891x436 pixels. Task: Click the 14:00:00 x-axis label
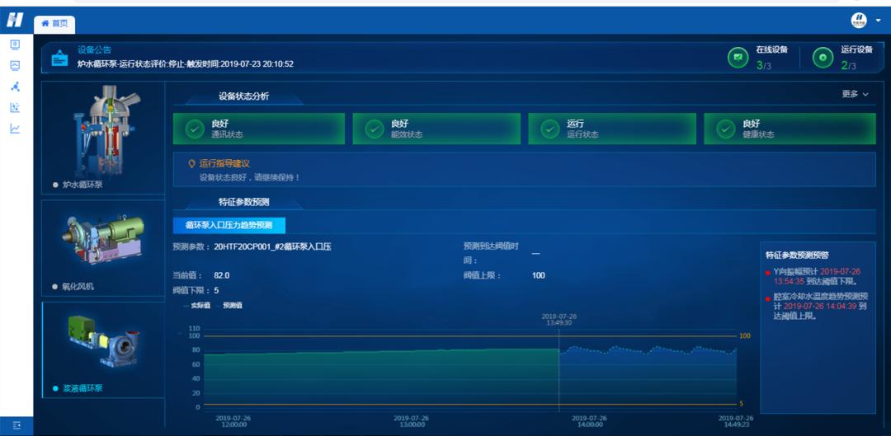pyautogui.click(x=591, y=421)
